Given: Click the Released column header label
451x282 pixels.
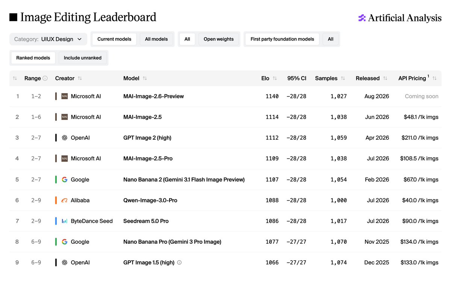Looking at the screenshot, I should 368,78.
